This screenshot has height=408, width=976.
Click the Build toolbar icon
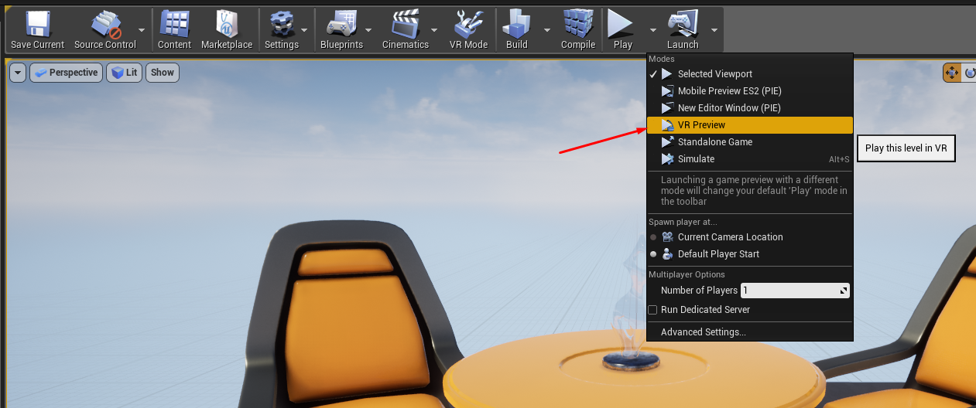517,25
